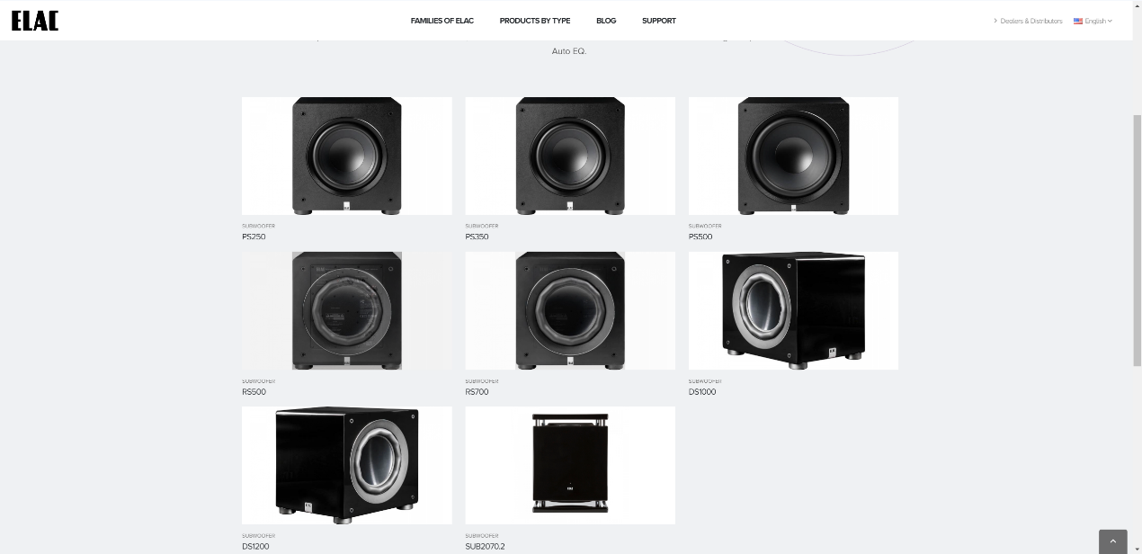The image size is (1142, 554).
Task: Click the ELAC logo
Action: (35, 21)
